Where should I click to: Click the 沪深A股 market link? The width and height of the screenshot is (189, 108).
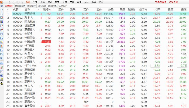(177, 2)
